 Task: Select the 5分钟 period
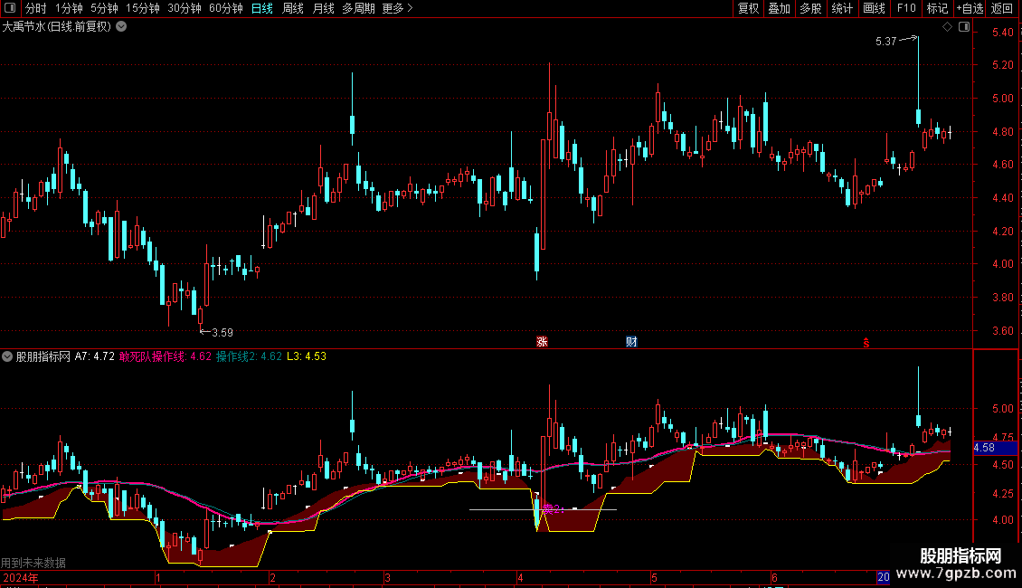pos(104,8)
